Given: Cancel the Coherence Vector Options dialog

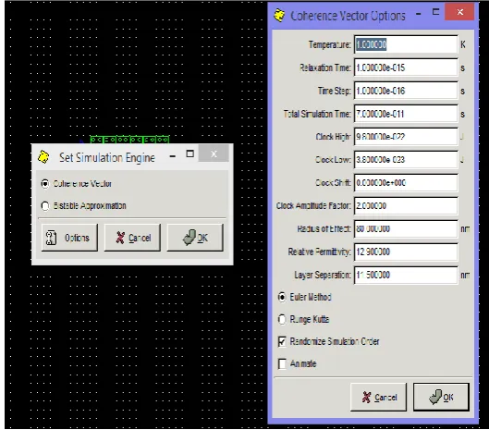Looking at the screenshot, I should click(x=379, y=397).
